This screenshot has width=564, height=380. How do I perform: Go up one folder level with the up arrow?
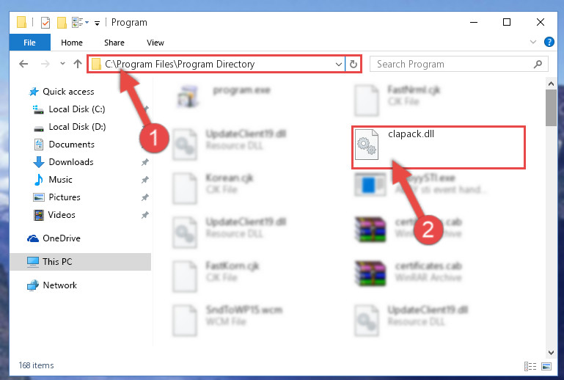pos(78,64)
